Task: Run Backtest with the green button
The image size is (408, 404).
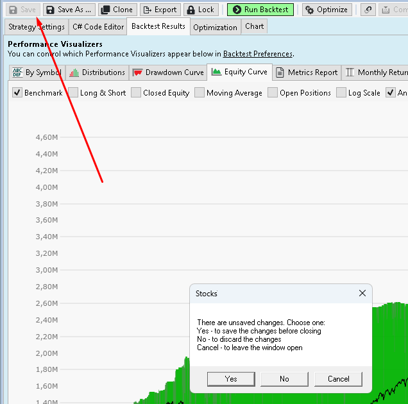Action: click(x=260, y=10)
